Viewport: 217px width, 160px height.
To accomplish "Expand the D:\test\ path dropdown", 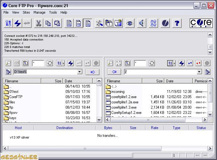I will [80, 72].
